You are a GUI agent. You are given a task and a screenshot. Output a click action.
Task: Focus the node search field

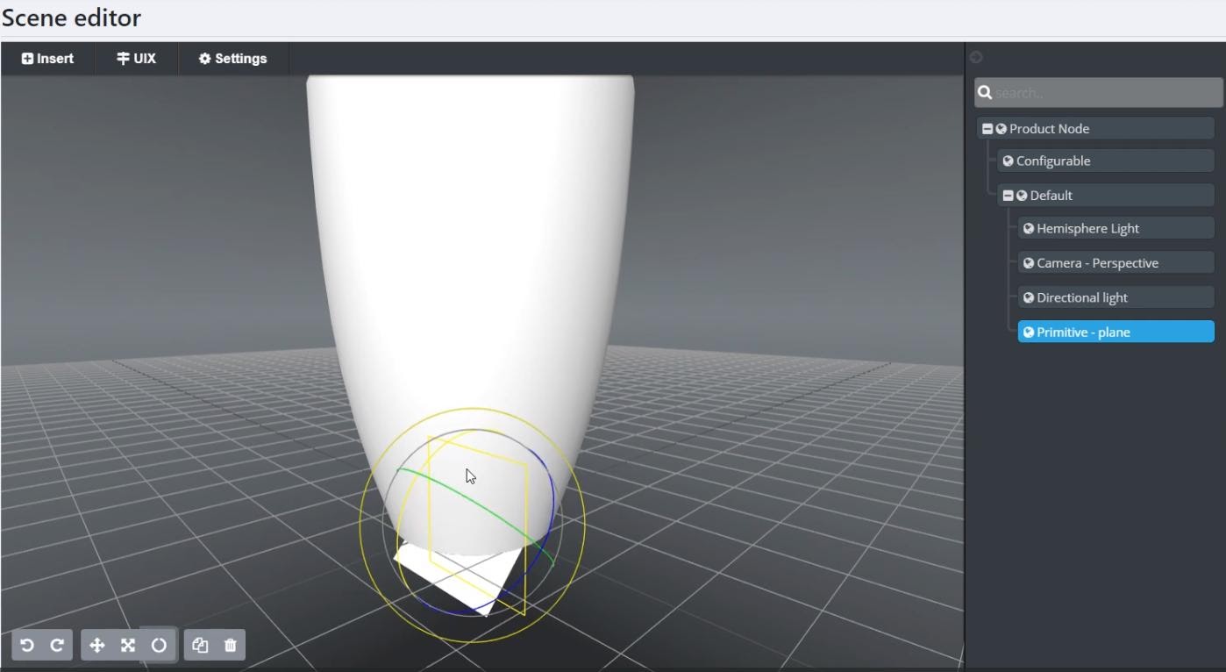pos(1099,92)
